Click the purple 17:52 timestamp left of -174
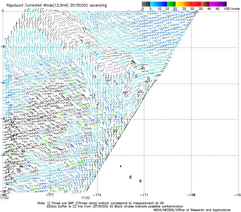Viewport: 241px width, 212px height. (x=85, y=198)
